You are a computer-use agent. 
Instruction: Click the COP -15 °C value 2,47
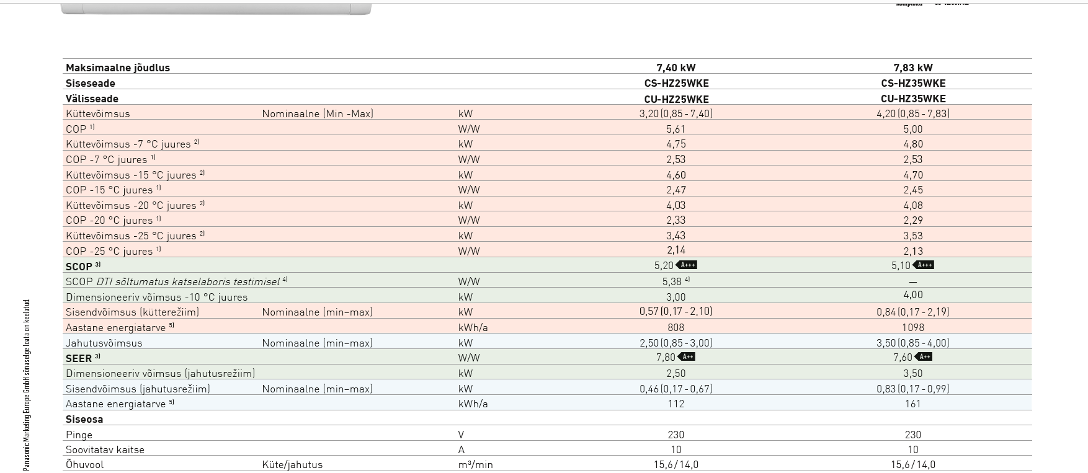click(676, 190)
